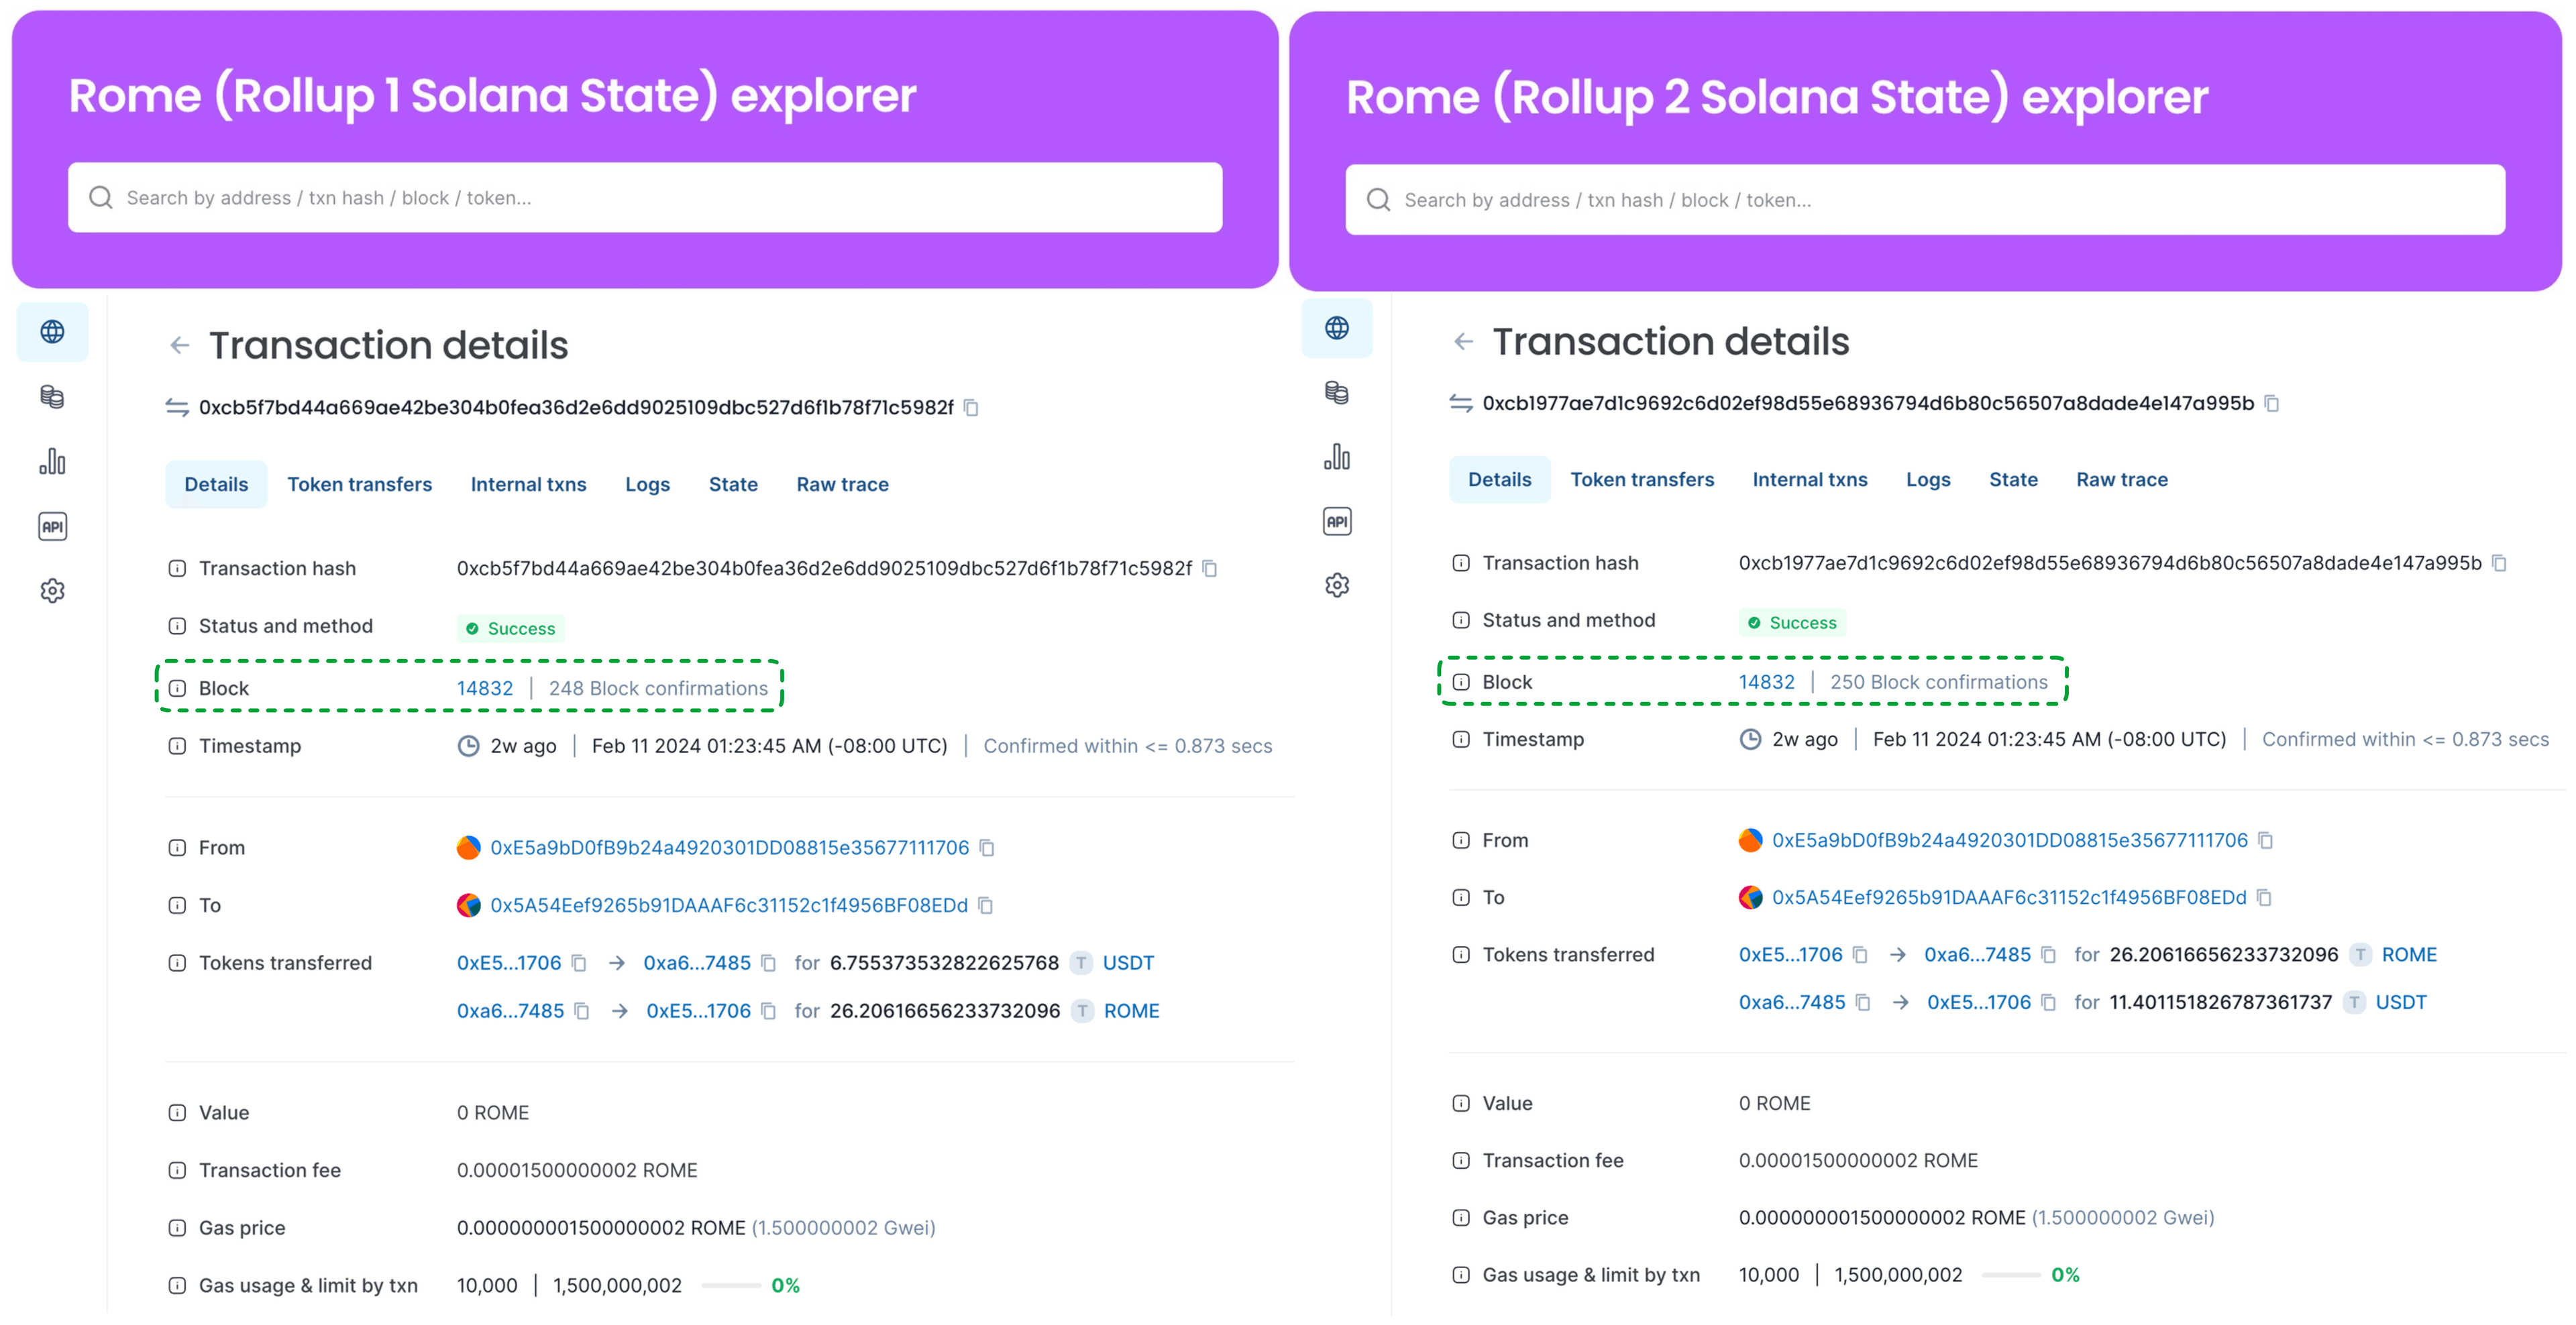
Task: Click To address avatar in Rollup 2
Action: click(1750, 899)
